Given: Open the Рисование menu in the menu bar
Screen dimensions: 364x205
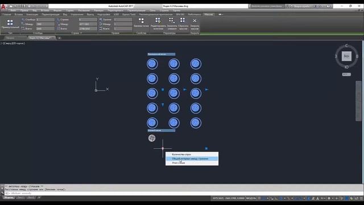Looking at the screenshot, I should click(84, 10).
